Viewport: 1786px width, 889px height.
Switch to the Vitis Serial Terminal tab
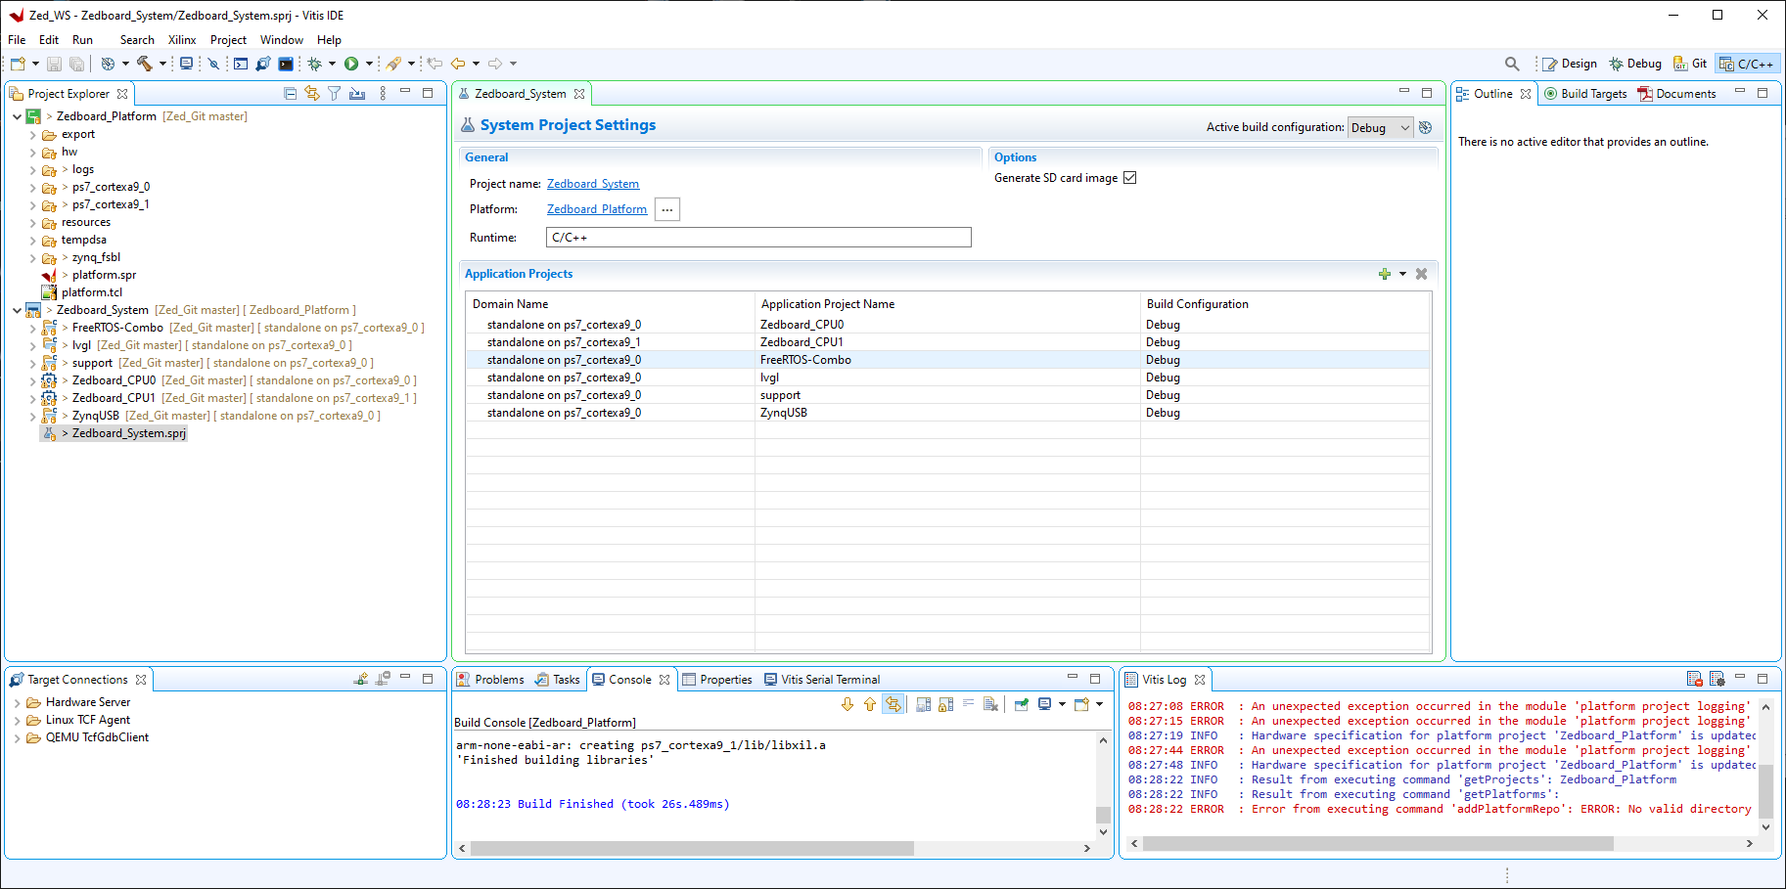(822, 680)
